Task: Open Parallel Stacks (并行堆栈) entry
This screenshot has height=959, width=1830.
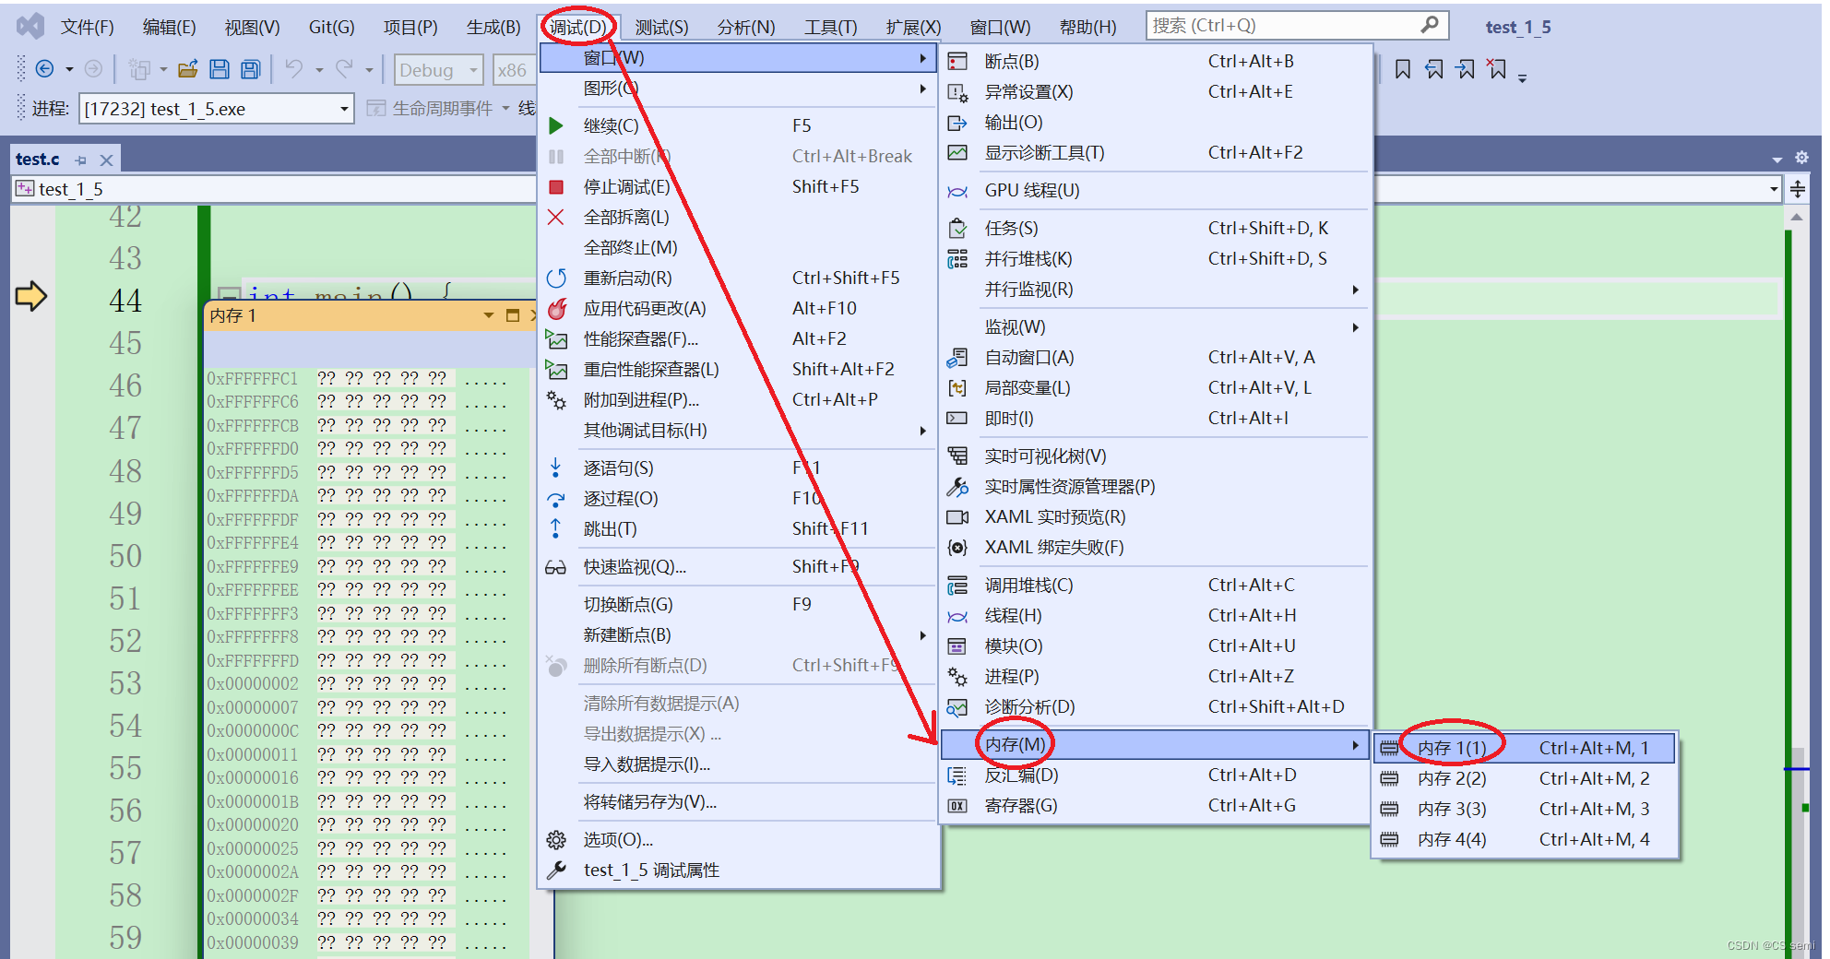Action: click(1156, 259)
